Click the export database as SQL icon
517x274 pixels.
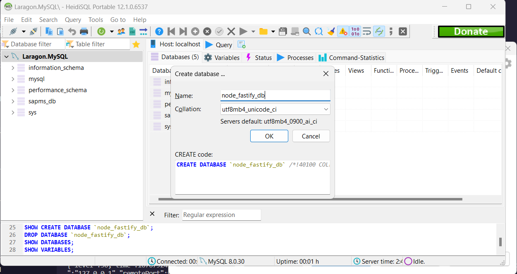pyautogui.click(x=144, y=31)
